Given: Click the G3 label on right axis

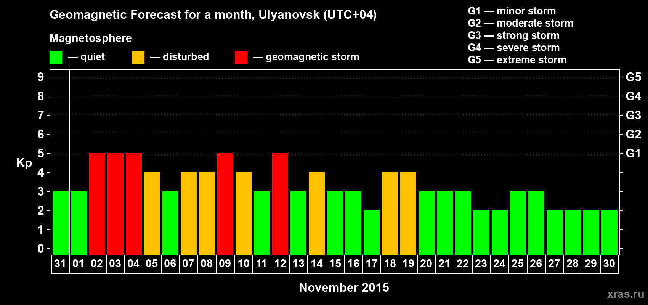Looking at the screenshot, I should [x=633, y=115].
